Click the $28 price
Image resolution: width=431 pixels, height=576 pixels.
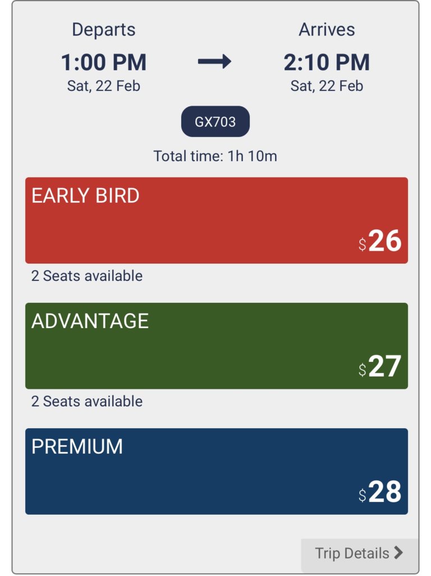(380, 492)
